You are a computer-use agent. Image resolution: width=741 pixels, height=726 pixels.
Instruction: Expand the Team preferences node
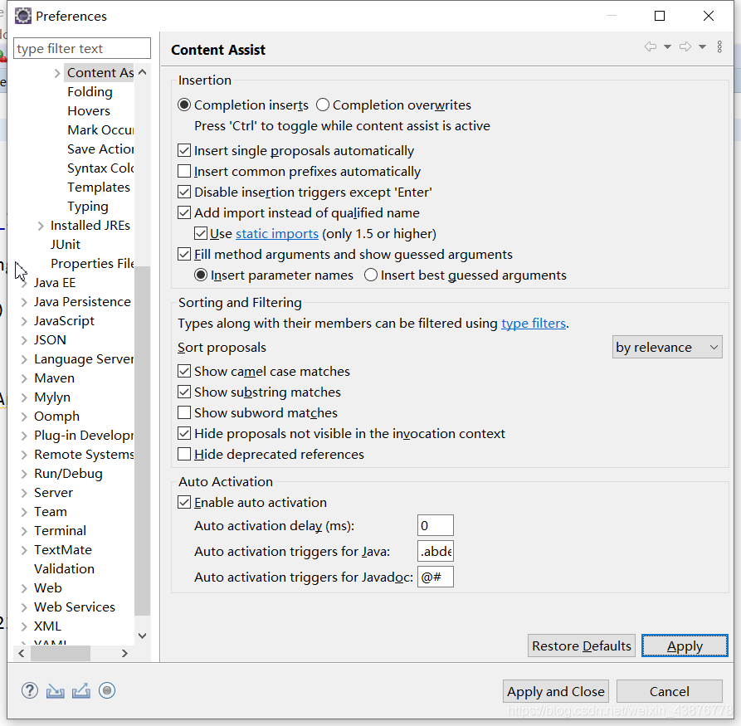tap(24, 512)
